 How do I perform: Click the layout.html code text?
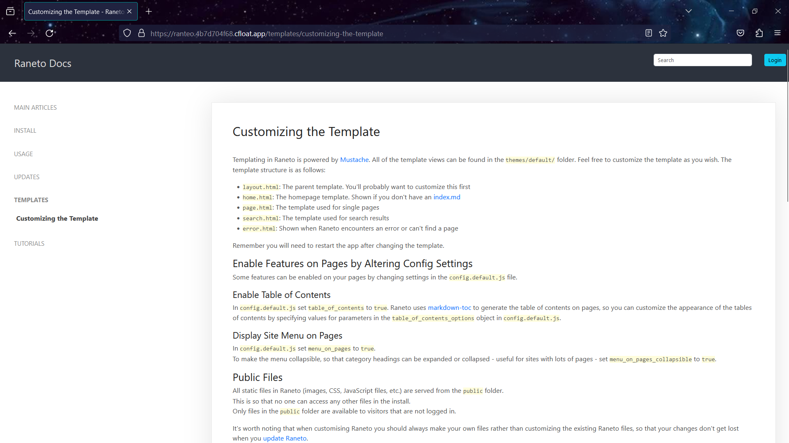tap(260, 187)
